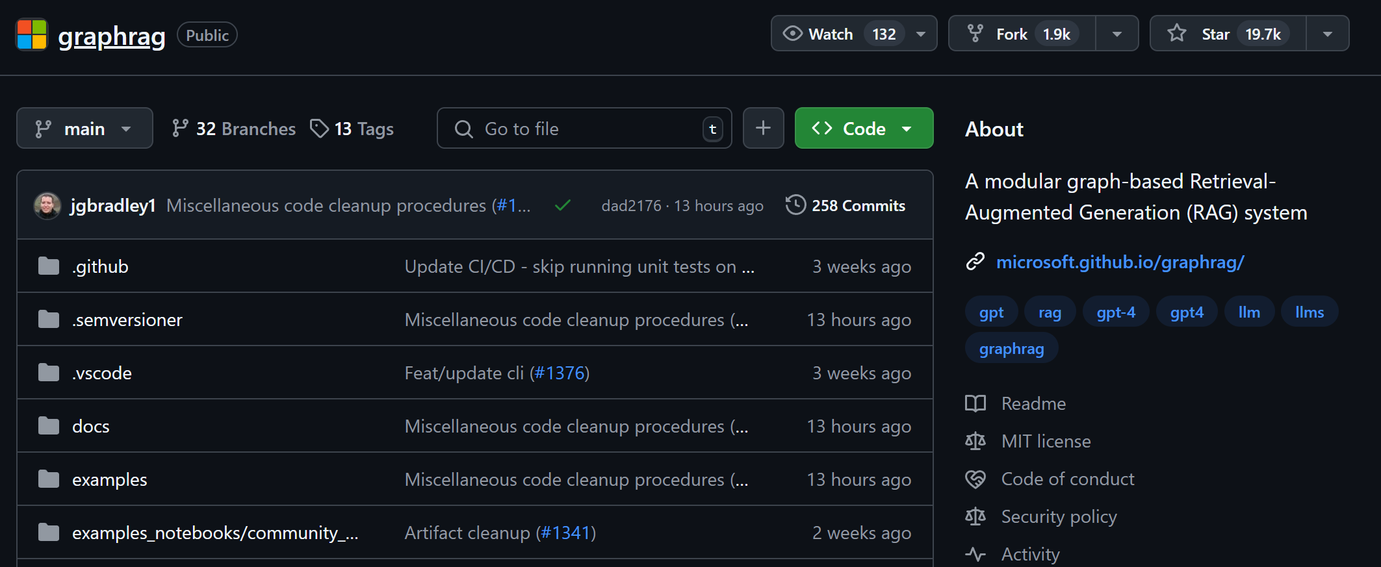Open the green Code dropdown button
1381x567 pixels.
(x=864, y=129)
